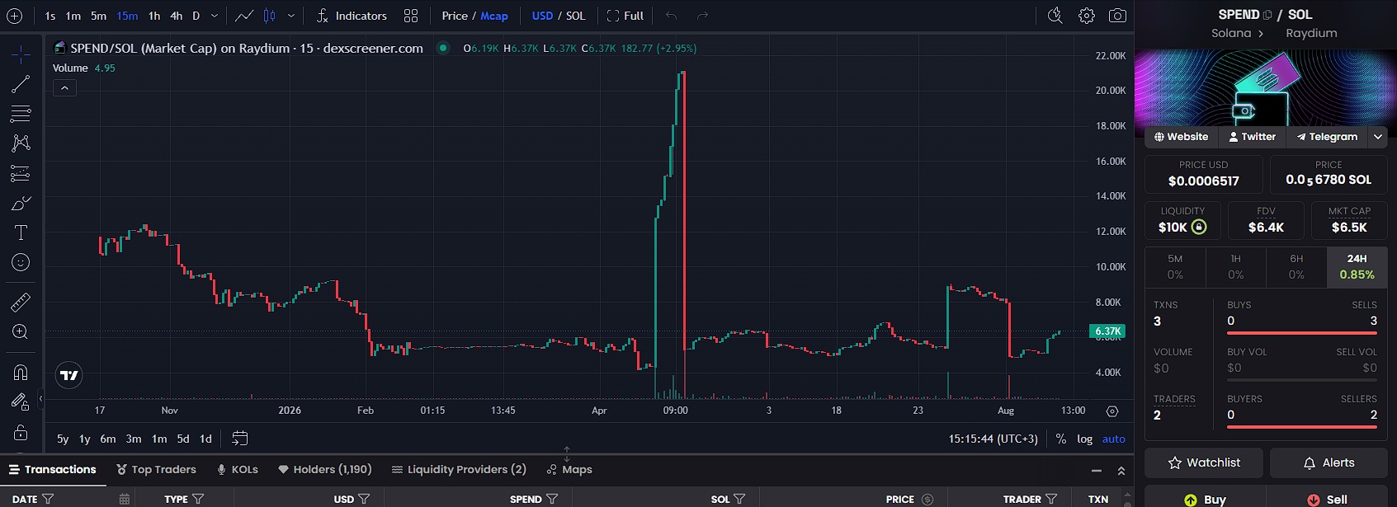This screenshot has height=507, width=1397.
Task: Open the emoji icons tool
Action: (x=21, y=262)
